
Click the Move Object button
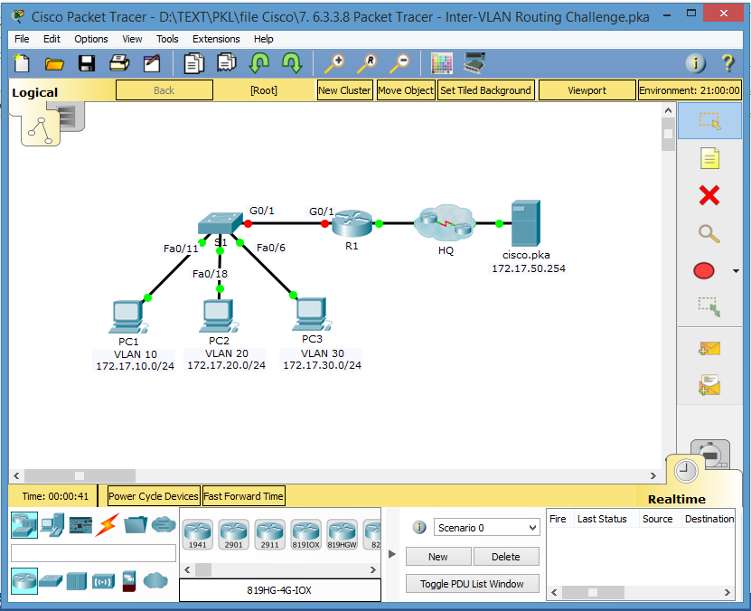406,90
